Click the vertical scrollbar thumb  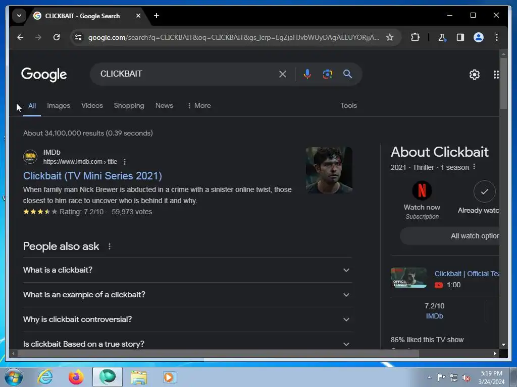(x=503, y=83)
